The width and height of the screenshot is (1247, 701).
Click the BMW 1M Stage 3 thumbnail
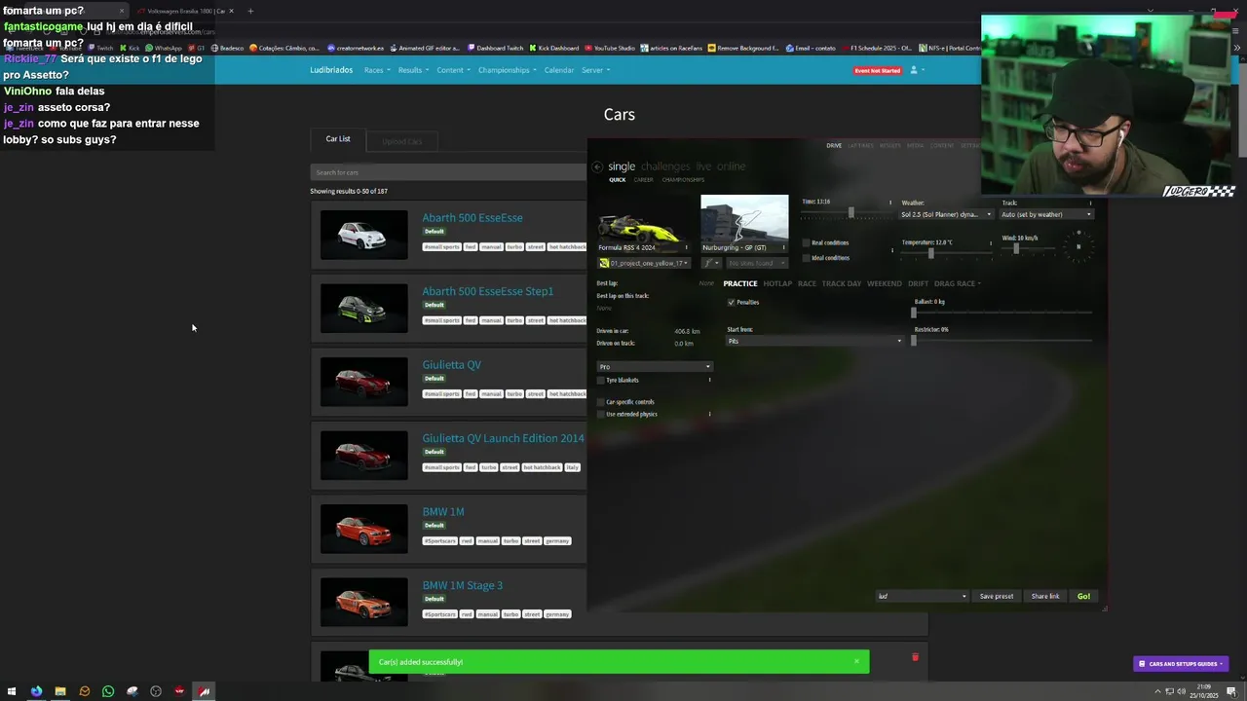click(x=364, y=603)
